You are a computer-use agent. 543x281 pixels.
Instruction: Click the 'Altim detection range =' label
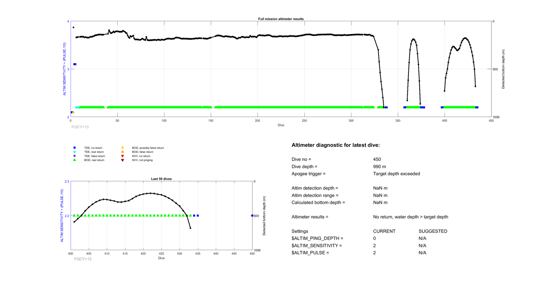coord(315,195)
